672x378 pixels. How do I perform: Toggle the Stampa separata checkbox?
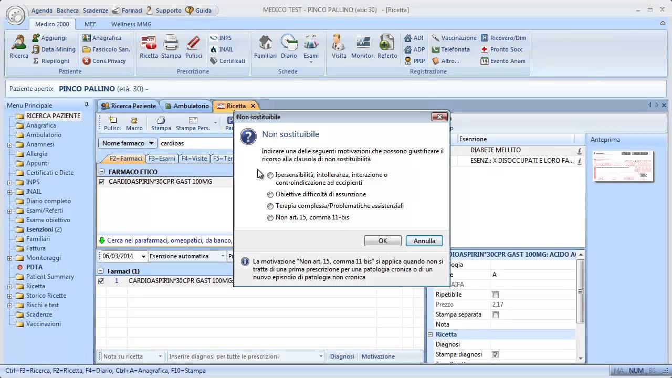pyautogui.click(x=495, y=315)
